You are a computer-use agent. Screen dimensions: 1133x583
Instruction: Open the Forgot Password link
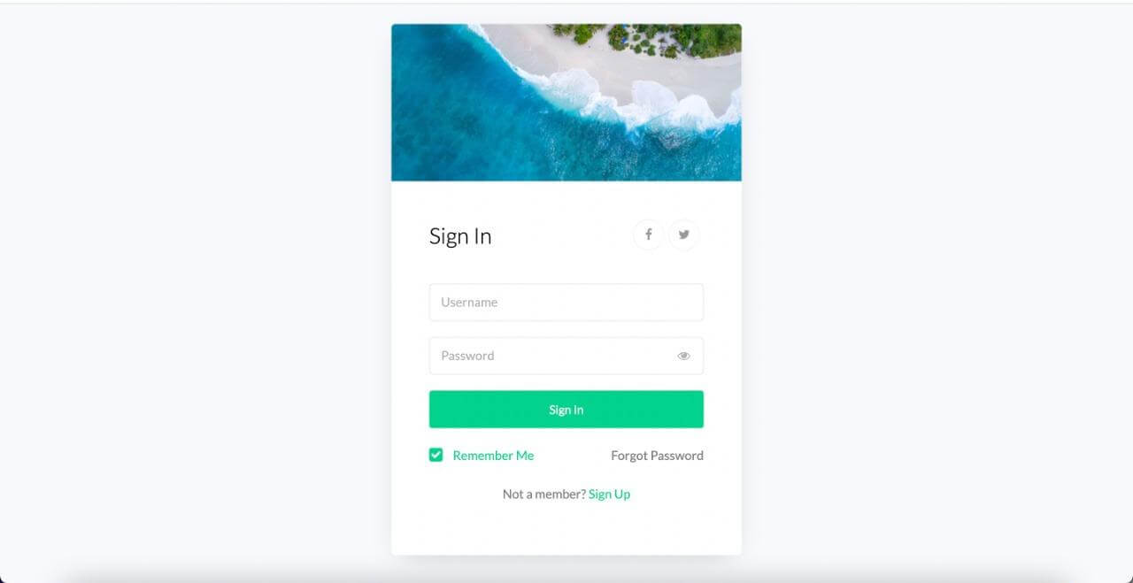click(x=657, y=456)
